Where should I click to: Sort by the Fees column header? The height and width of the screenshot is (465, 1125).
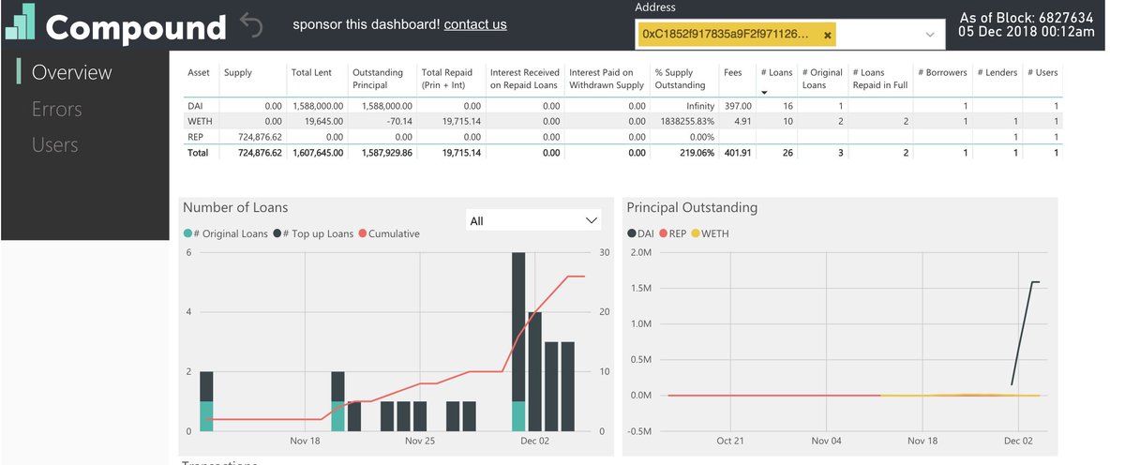[x=733, y=72]
